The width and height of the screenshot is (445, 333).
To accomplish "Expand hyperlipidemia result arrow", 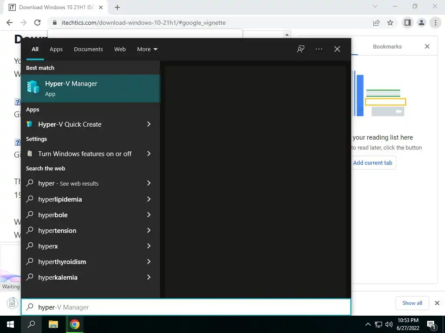I will point(149,199).
